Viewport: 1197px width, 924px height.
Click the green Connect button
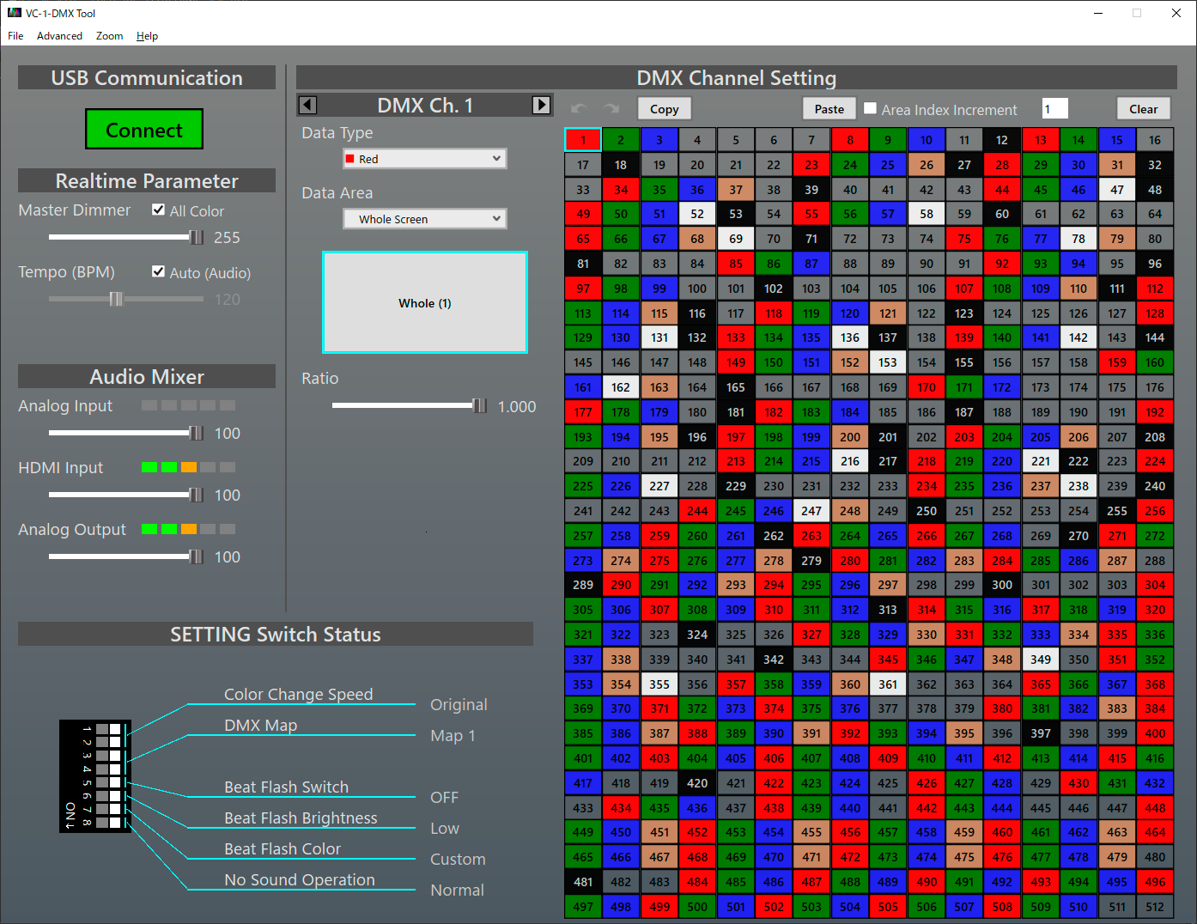(x=144, y=130)
